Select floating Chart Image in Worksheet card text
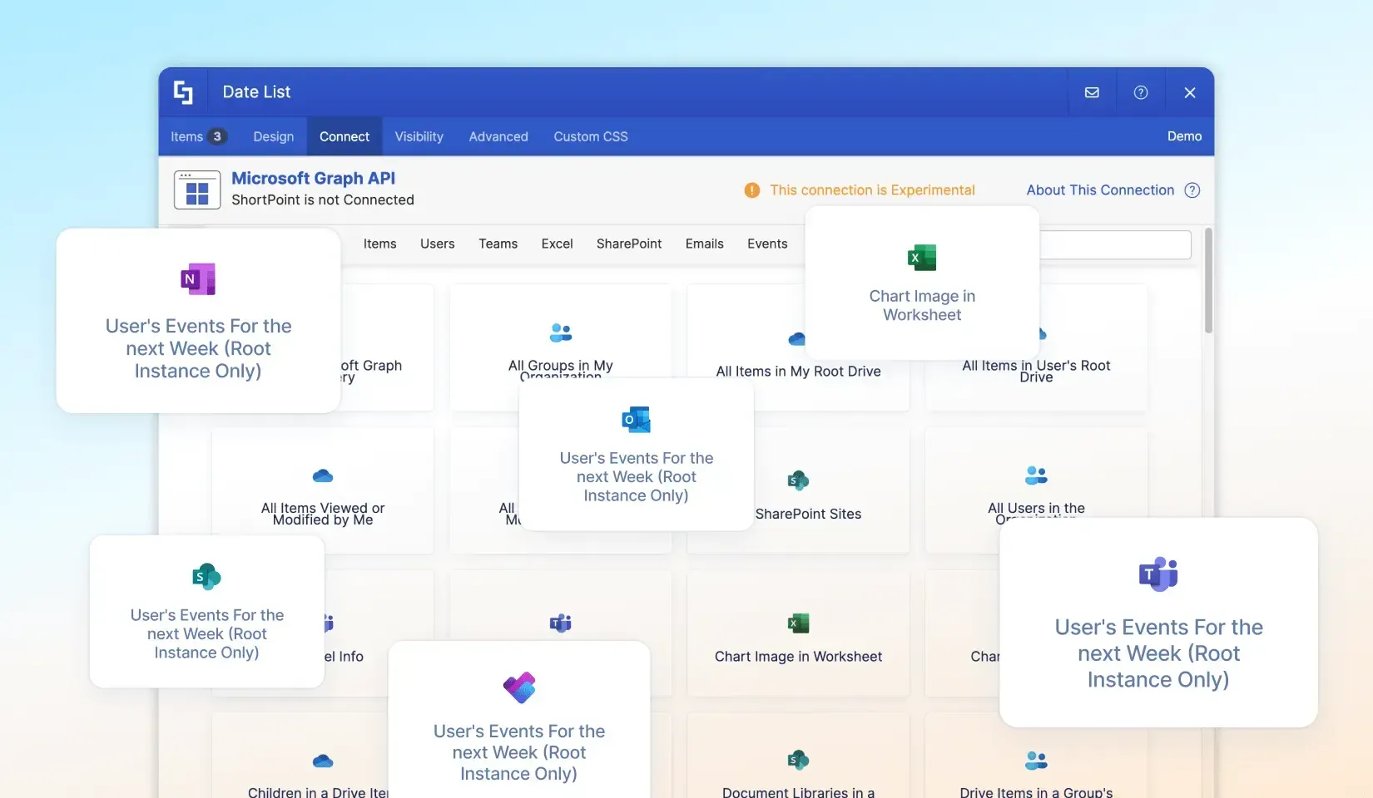The height and width of the screenshot is (798, 1373). 922,305
